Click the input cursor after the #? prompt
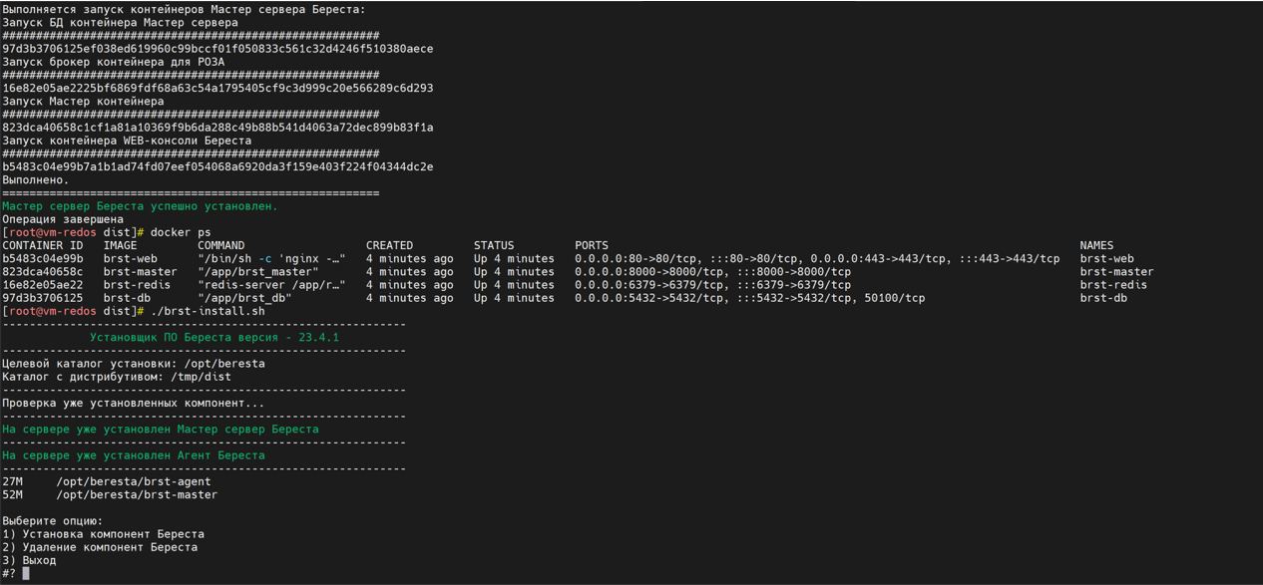1263x585 pixels. point(26,573)
